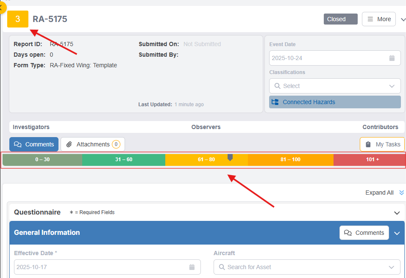406x278 pixels.
Task: Click the Connected Hazards hierarchy icon
Action: tap(275, 102)
